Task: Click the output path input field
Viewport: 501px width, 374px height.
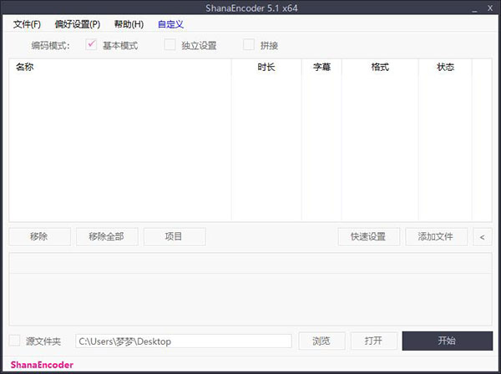Action: [x=184, y=341]
